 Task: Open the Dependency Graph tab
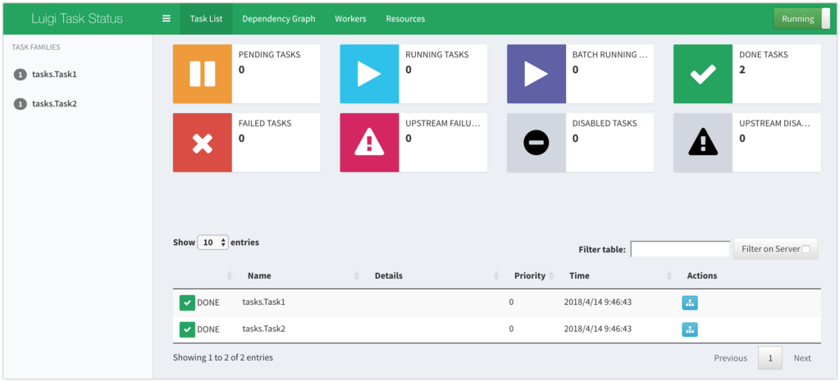(279, 19)
